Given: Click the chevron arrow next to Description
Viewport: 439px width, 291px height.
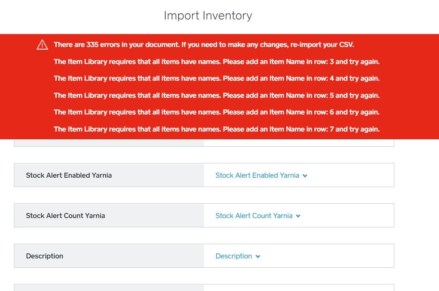Looking at the screenshot, I should click(x=258, y=256).
